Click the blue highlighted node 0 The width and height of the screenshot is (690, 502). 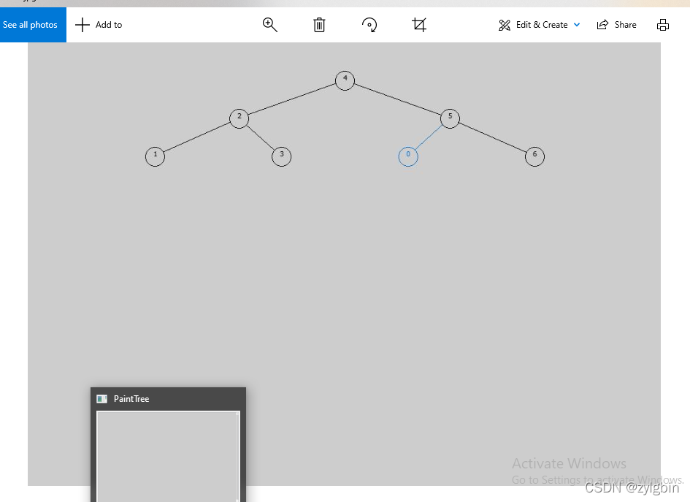[408, 157]
